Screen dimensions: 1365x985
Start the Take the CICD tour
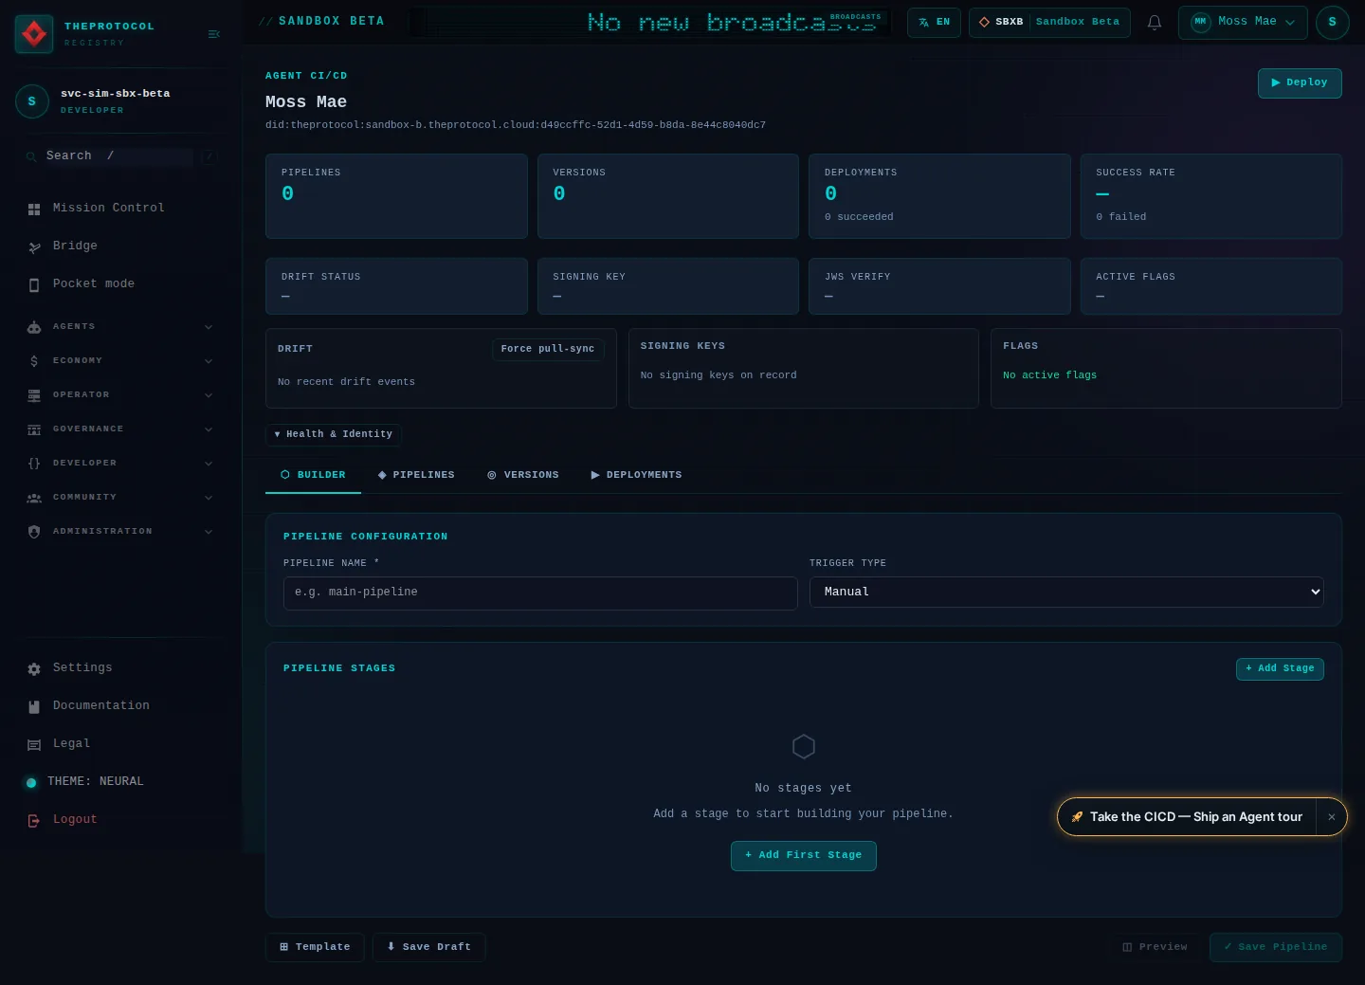pos(1187,817)
